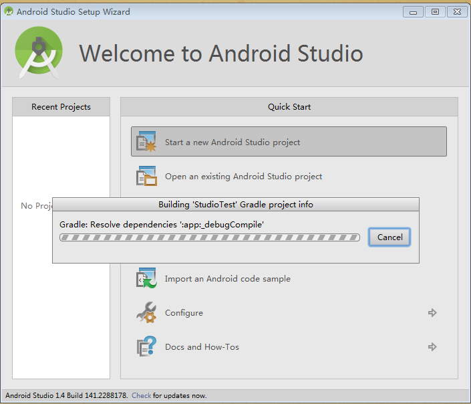The width and height of the screenshot is (471, 404).
Task: Select Start a new Android Studio project
Action: tap(289, 141)
